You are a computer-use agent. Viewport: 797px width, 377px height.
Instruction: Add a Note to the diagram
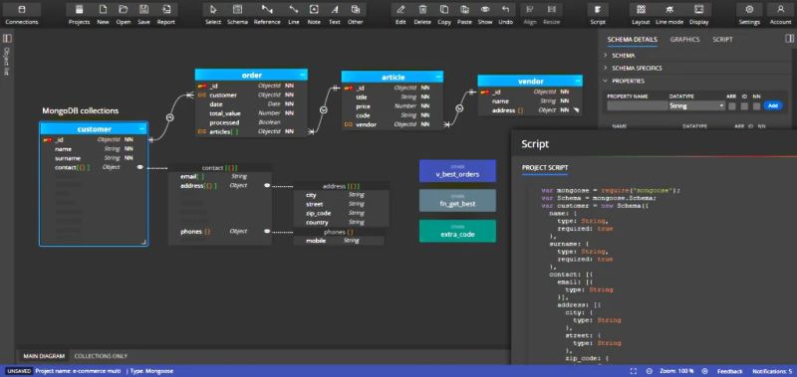coord(314,14)
